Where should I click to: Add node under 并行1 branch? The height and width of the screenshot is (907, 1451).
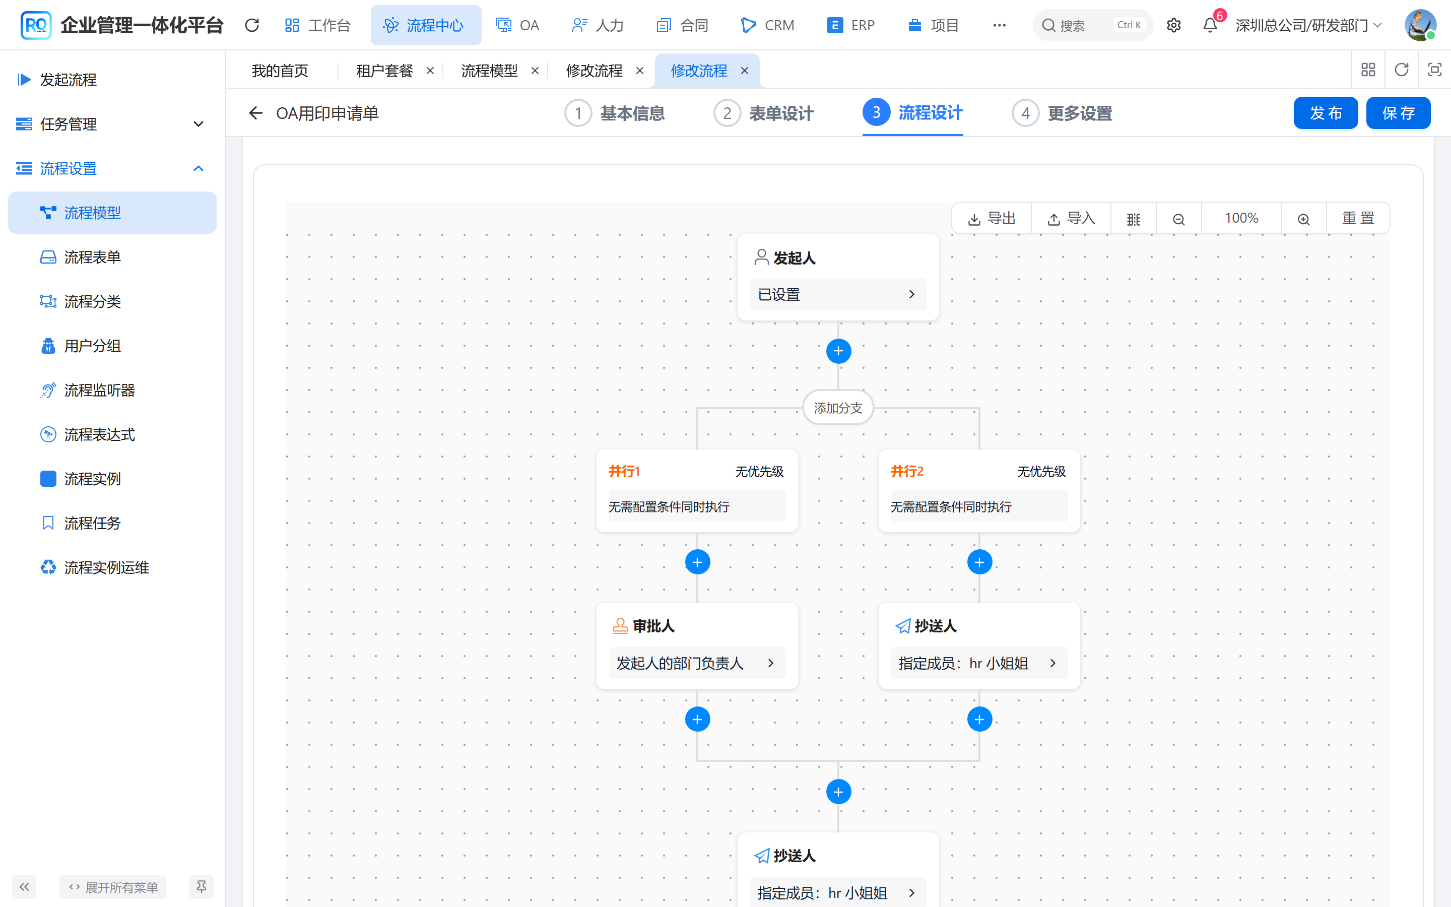[x=697, y=562]
